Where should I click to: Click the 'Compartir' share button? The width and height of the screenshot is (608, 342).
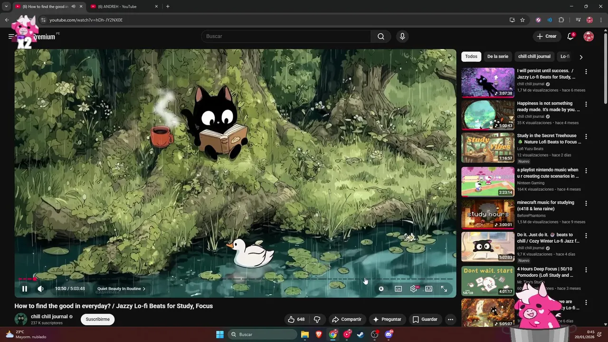pyautogui.click(x=347, y=319)
